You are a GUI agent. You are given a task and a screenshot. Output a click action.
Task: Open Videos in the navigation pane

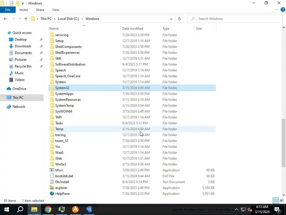pos(20,80)
